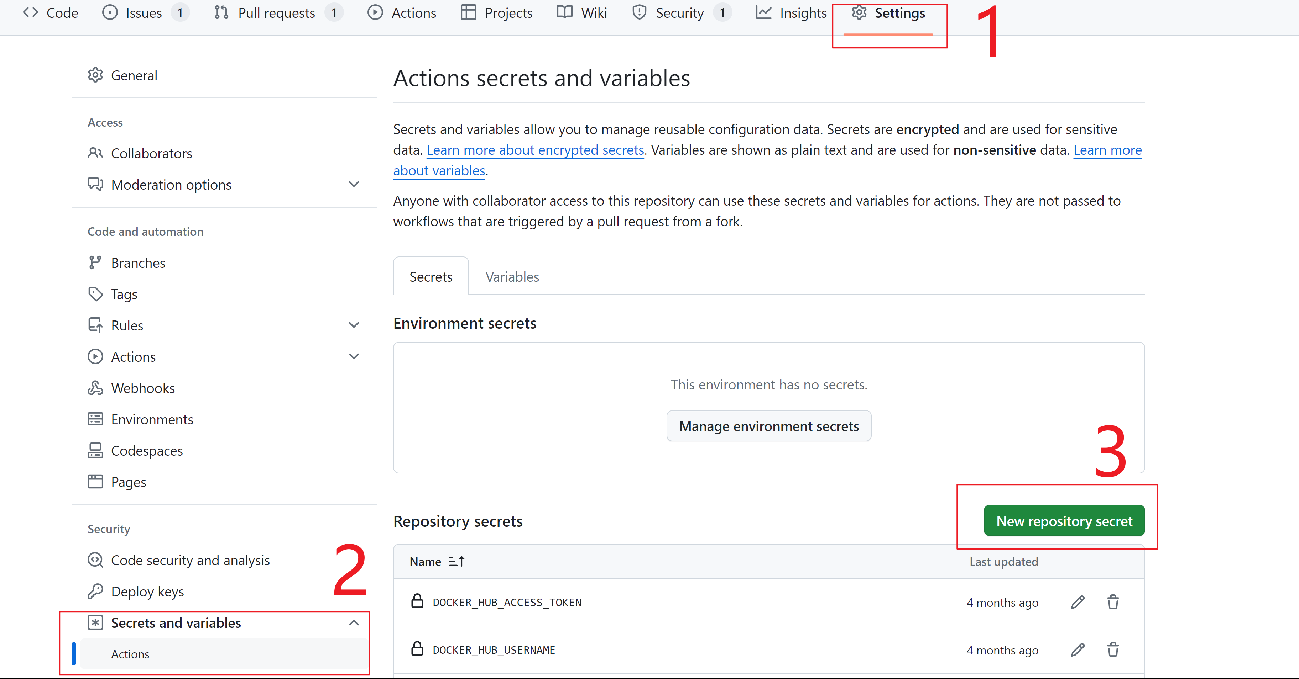The height and width of the screenshot is (679, 1299).
Task: Open the Pull requests tab
Action: pos(276,13)
